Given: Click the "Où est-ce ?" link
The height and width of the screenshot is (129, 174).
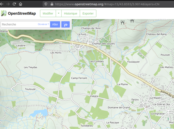Looking at the screenshot, I should tap(43, 24).
